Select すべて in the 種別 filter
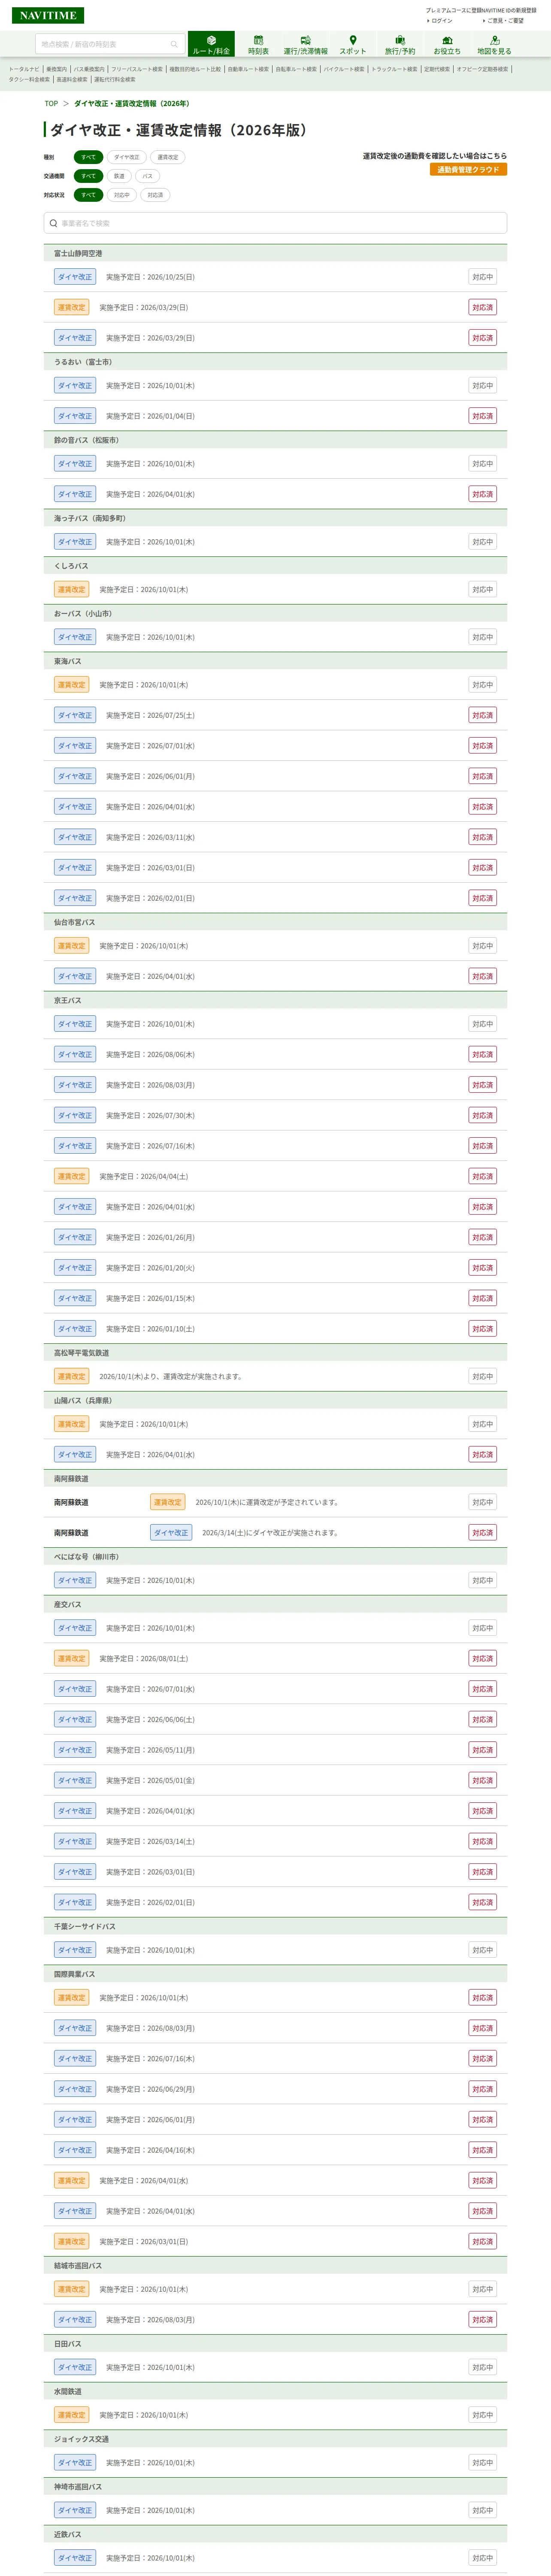The image size is (551, 2576). coord(89,157)
